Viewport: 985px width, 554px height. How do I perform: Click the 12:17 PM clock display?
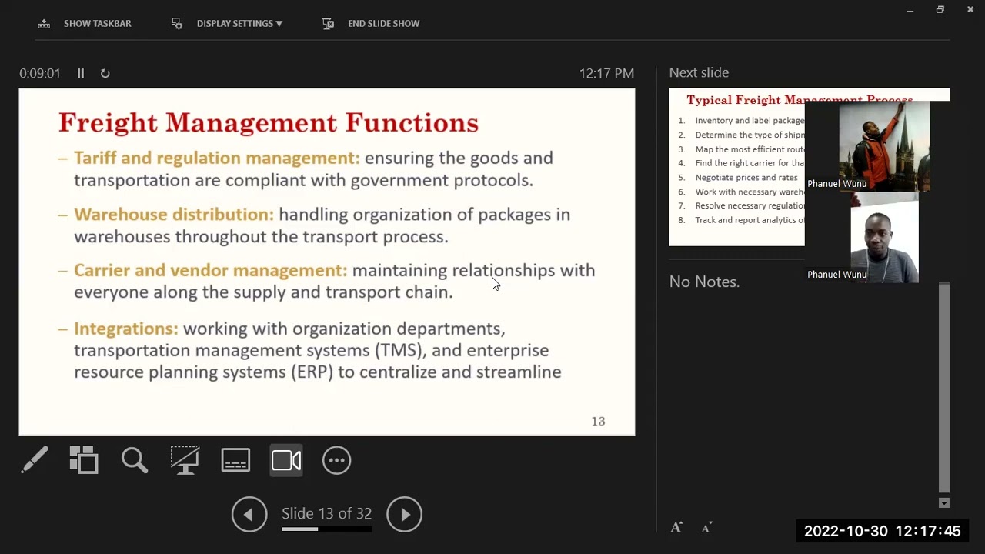606,73
